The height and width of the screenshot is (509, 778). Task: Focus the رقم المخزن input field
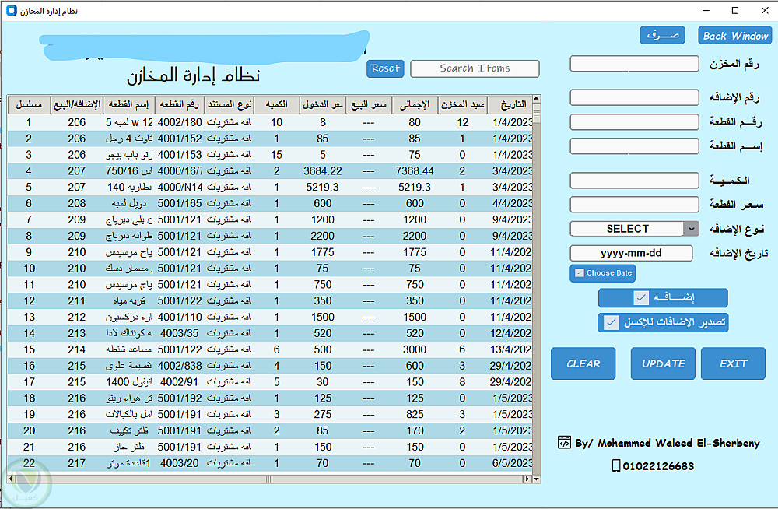(634, 64)
